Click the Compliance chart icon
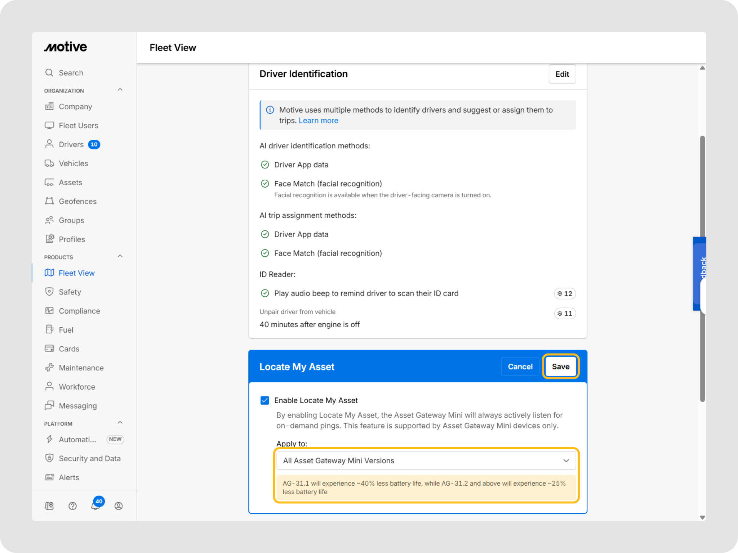Image resolution: width=738 pixels, height=553 pixels. tap(49, 311)
